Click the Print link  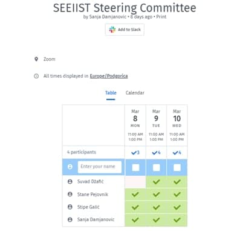pos(161,17)
